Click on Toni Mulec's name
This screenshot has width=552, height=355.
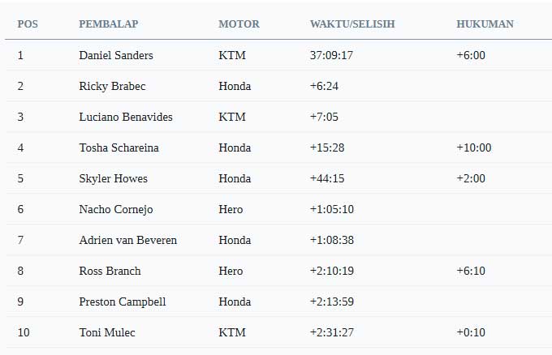(x=107, y=332)
